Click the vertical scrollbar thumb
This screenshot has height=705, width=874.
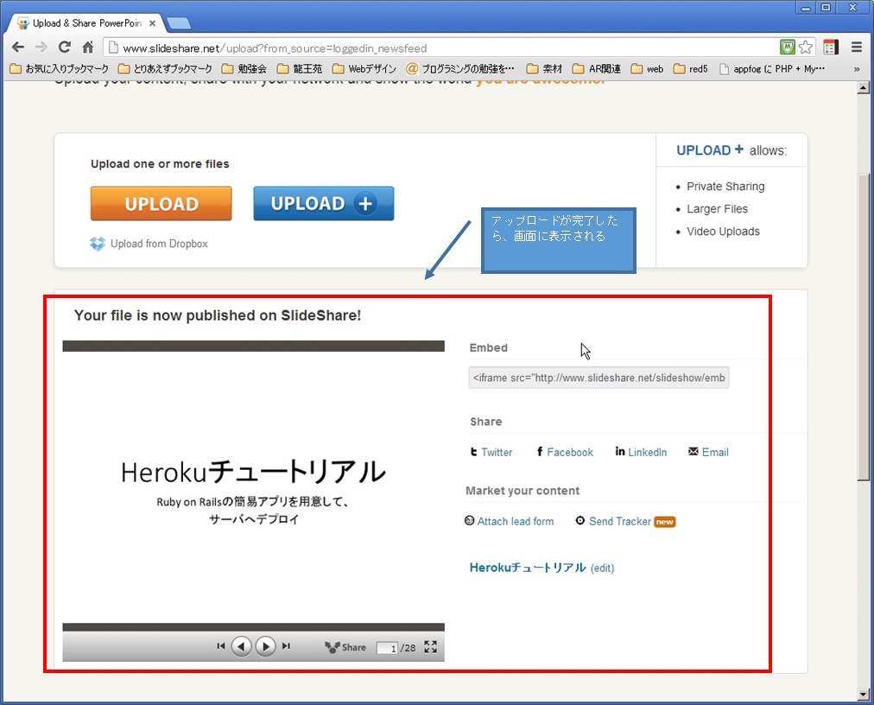[x=863, y=327]
